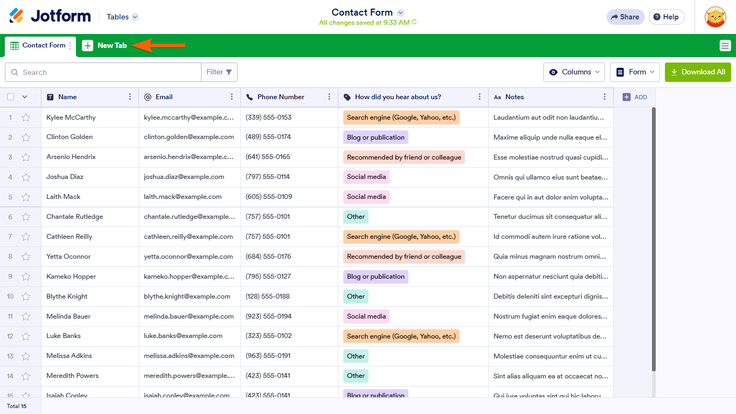Click the ADD column plus icon

coord(627,97)
